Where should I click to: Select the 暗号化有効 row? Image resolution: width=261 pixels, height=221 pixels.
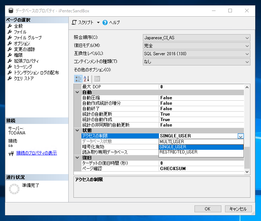pyautogui.click(x=120, y=147)
